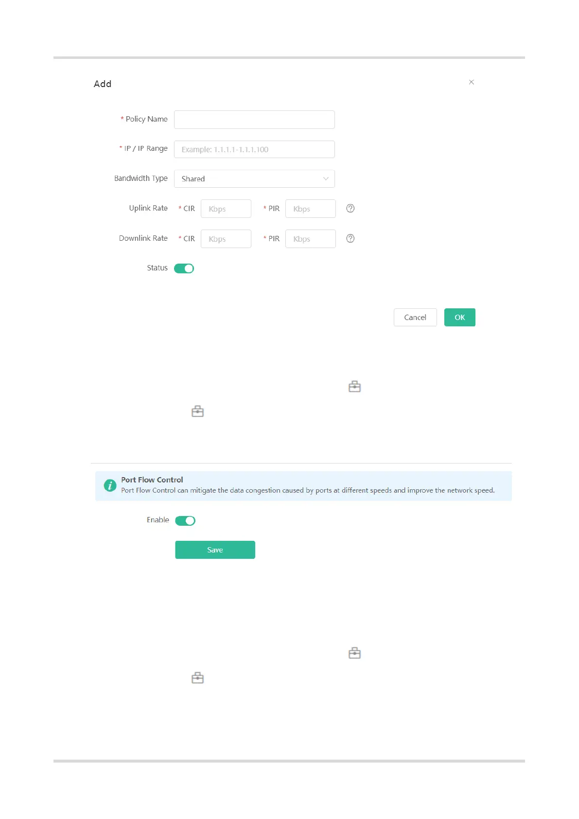Click the Downlink Rate help question icon
This screenshot has width=579, height=819.
350,239
